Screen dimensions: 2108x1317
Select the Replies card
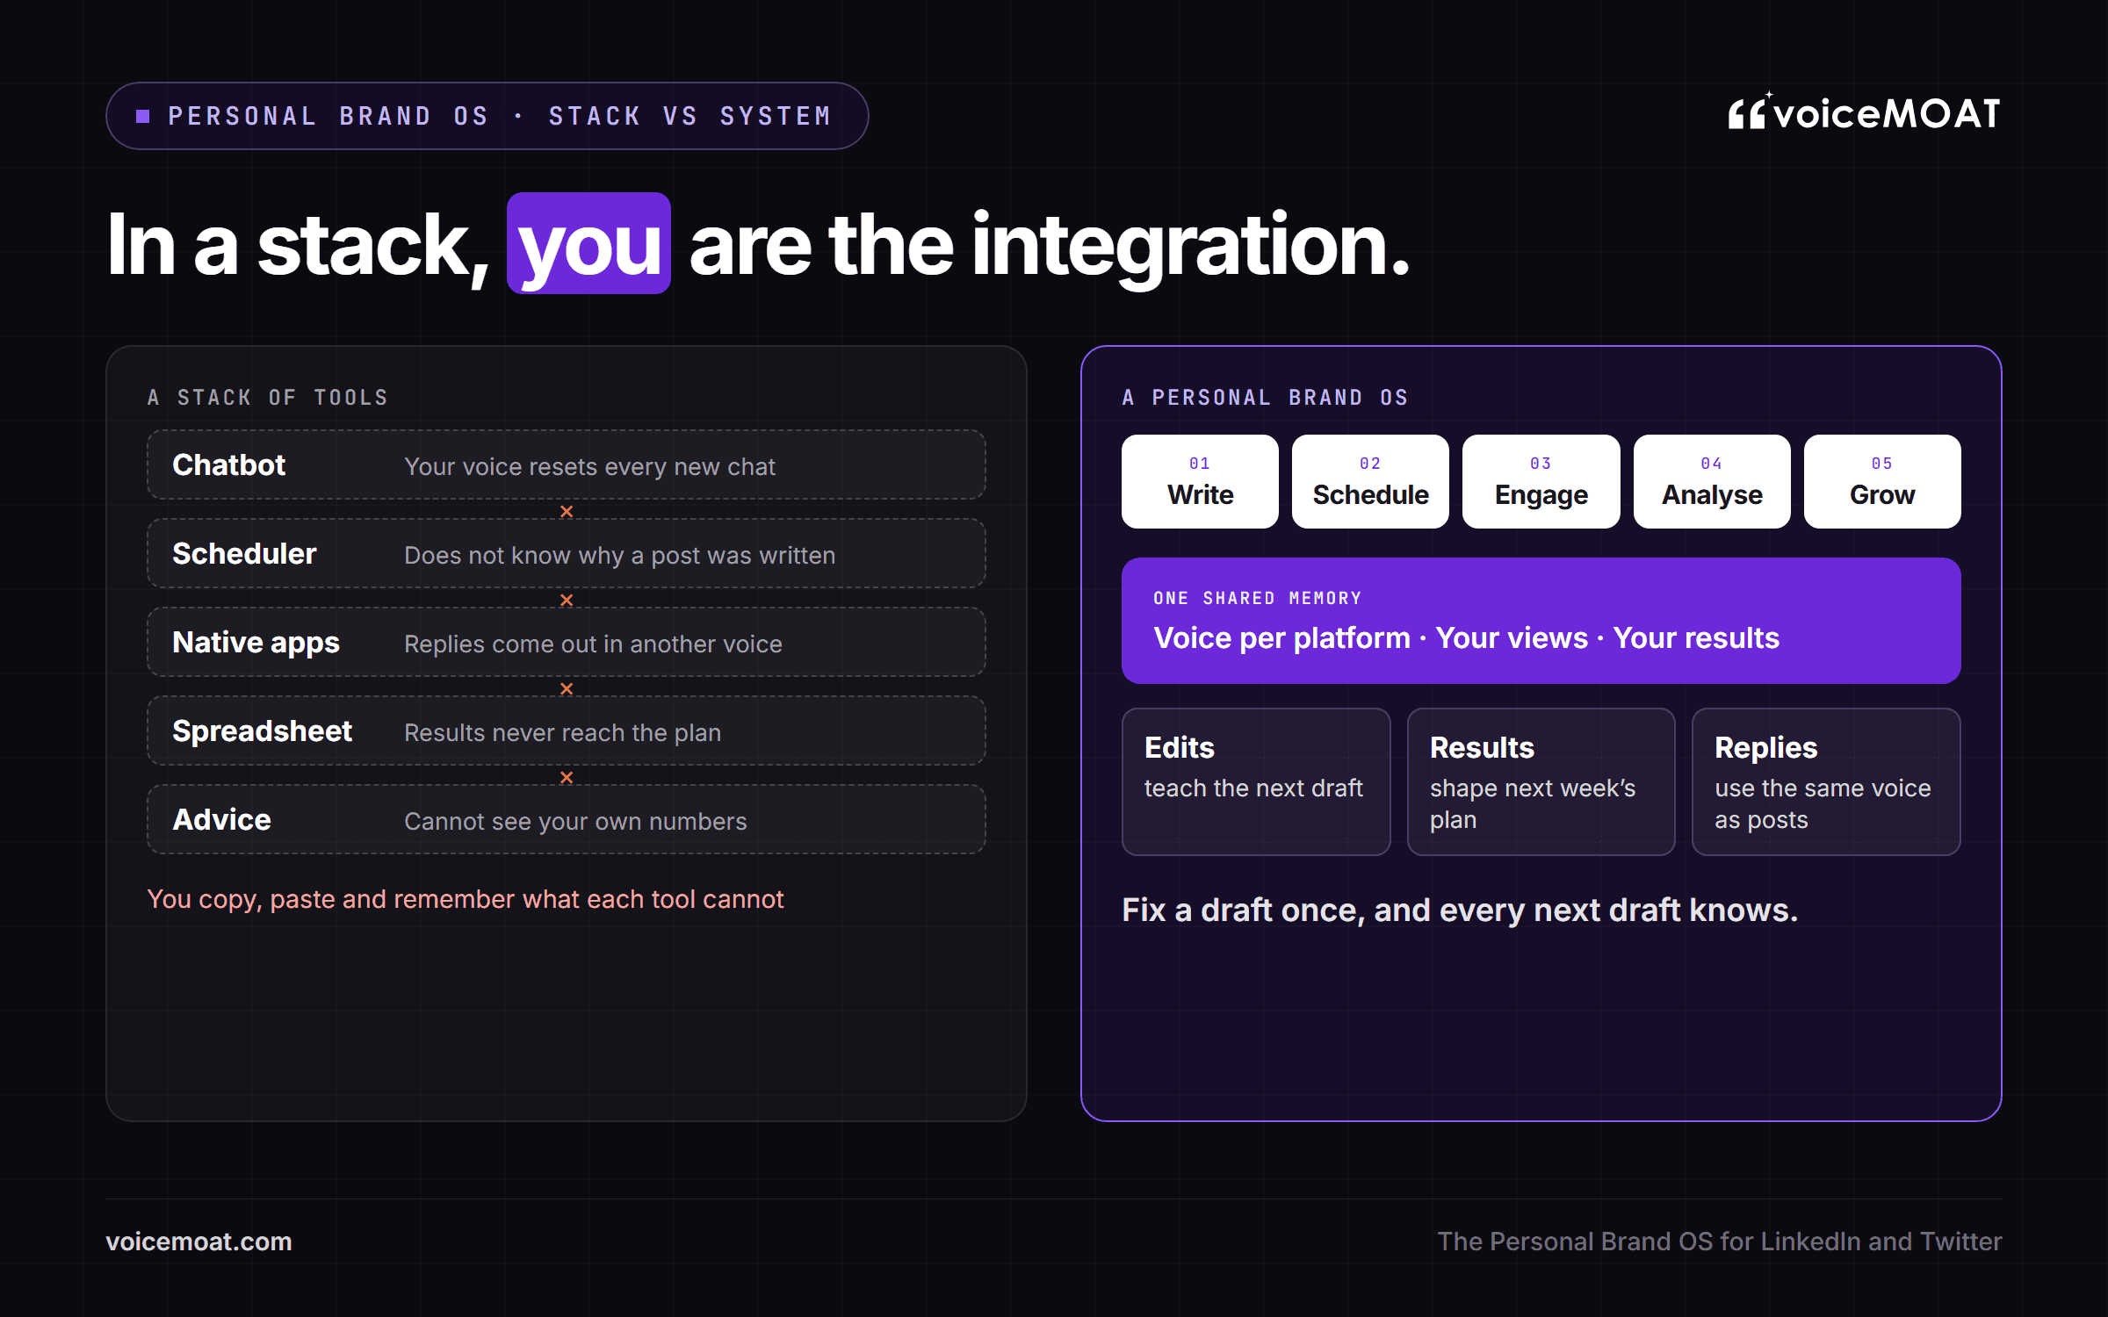[1826, 781]
